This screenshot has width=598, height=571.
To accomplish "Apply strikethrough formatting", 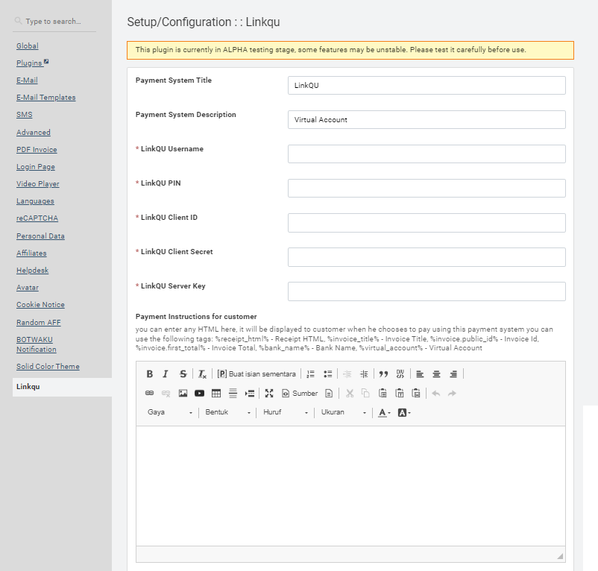I will (183, 374).
